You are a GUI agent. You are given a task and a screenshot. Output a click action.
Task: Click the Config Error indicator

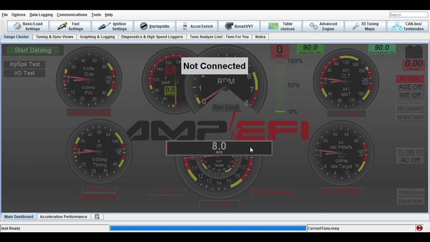(x=411, y=193)
